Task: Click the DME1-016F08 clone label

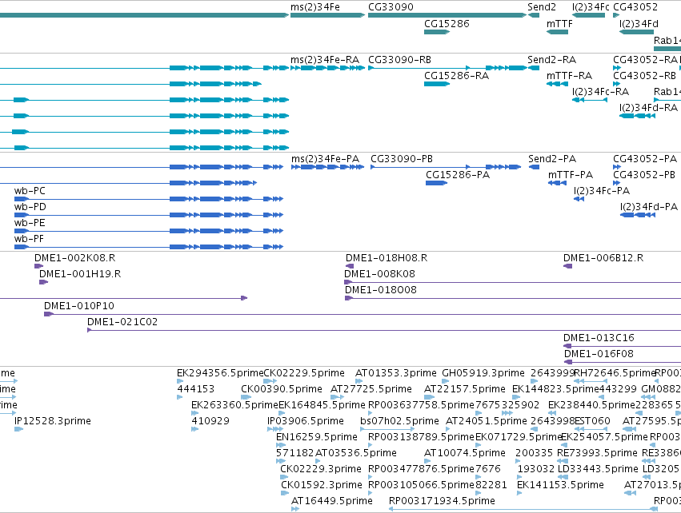Action: click(x=599, y=354)
